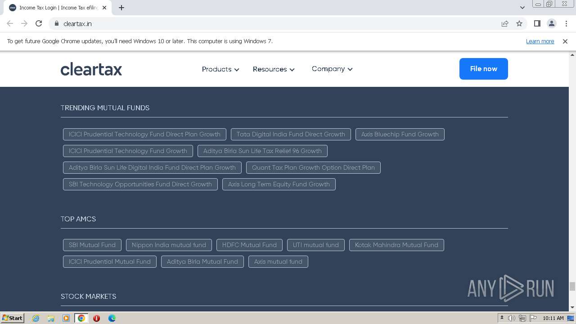Select HDFC Mutual Fund AMC

click(249, 245)
